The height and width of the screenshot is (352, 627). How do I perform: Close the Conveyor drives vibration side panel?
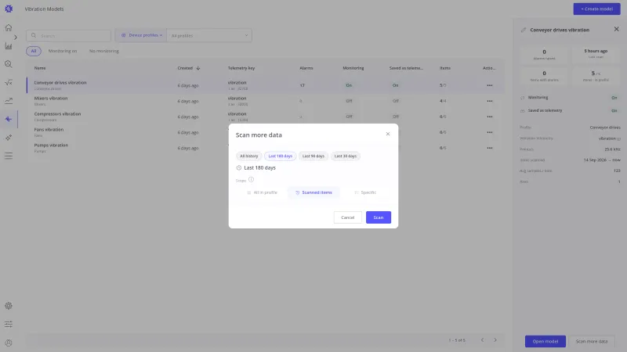point(616,29)
